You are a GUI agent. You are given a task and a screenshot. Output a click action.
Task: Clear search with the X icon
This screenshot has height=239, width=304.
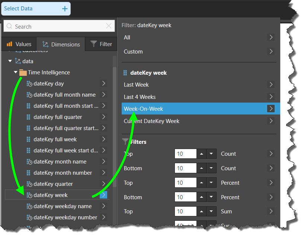109,26
